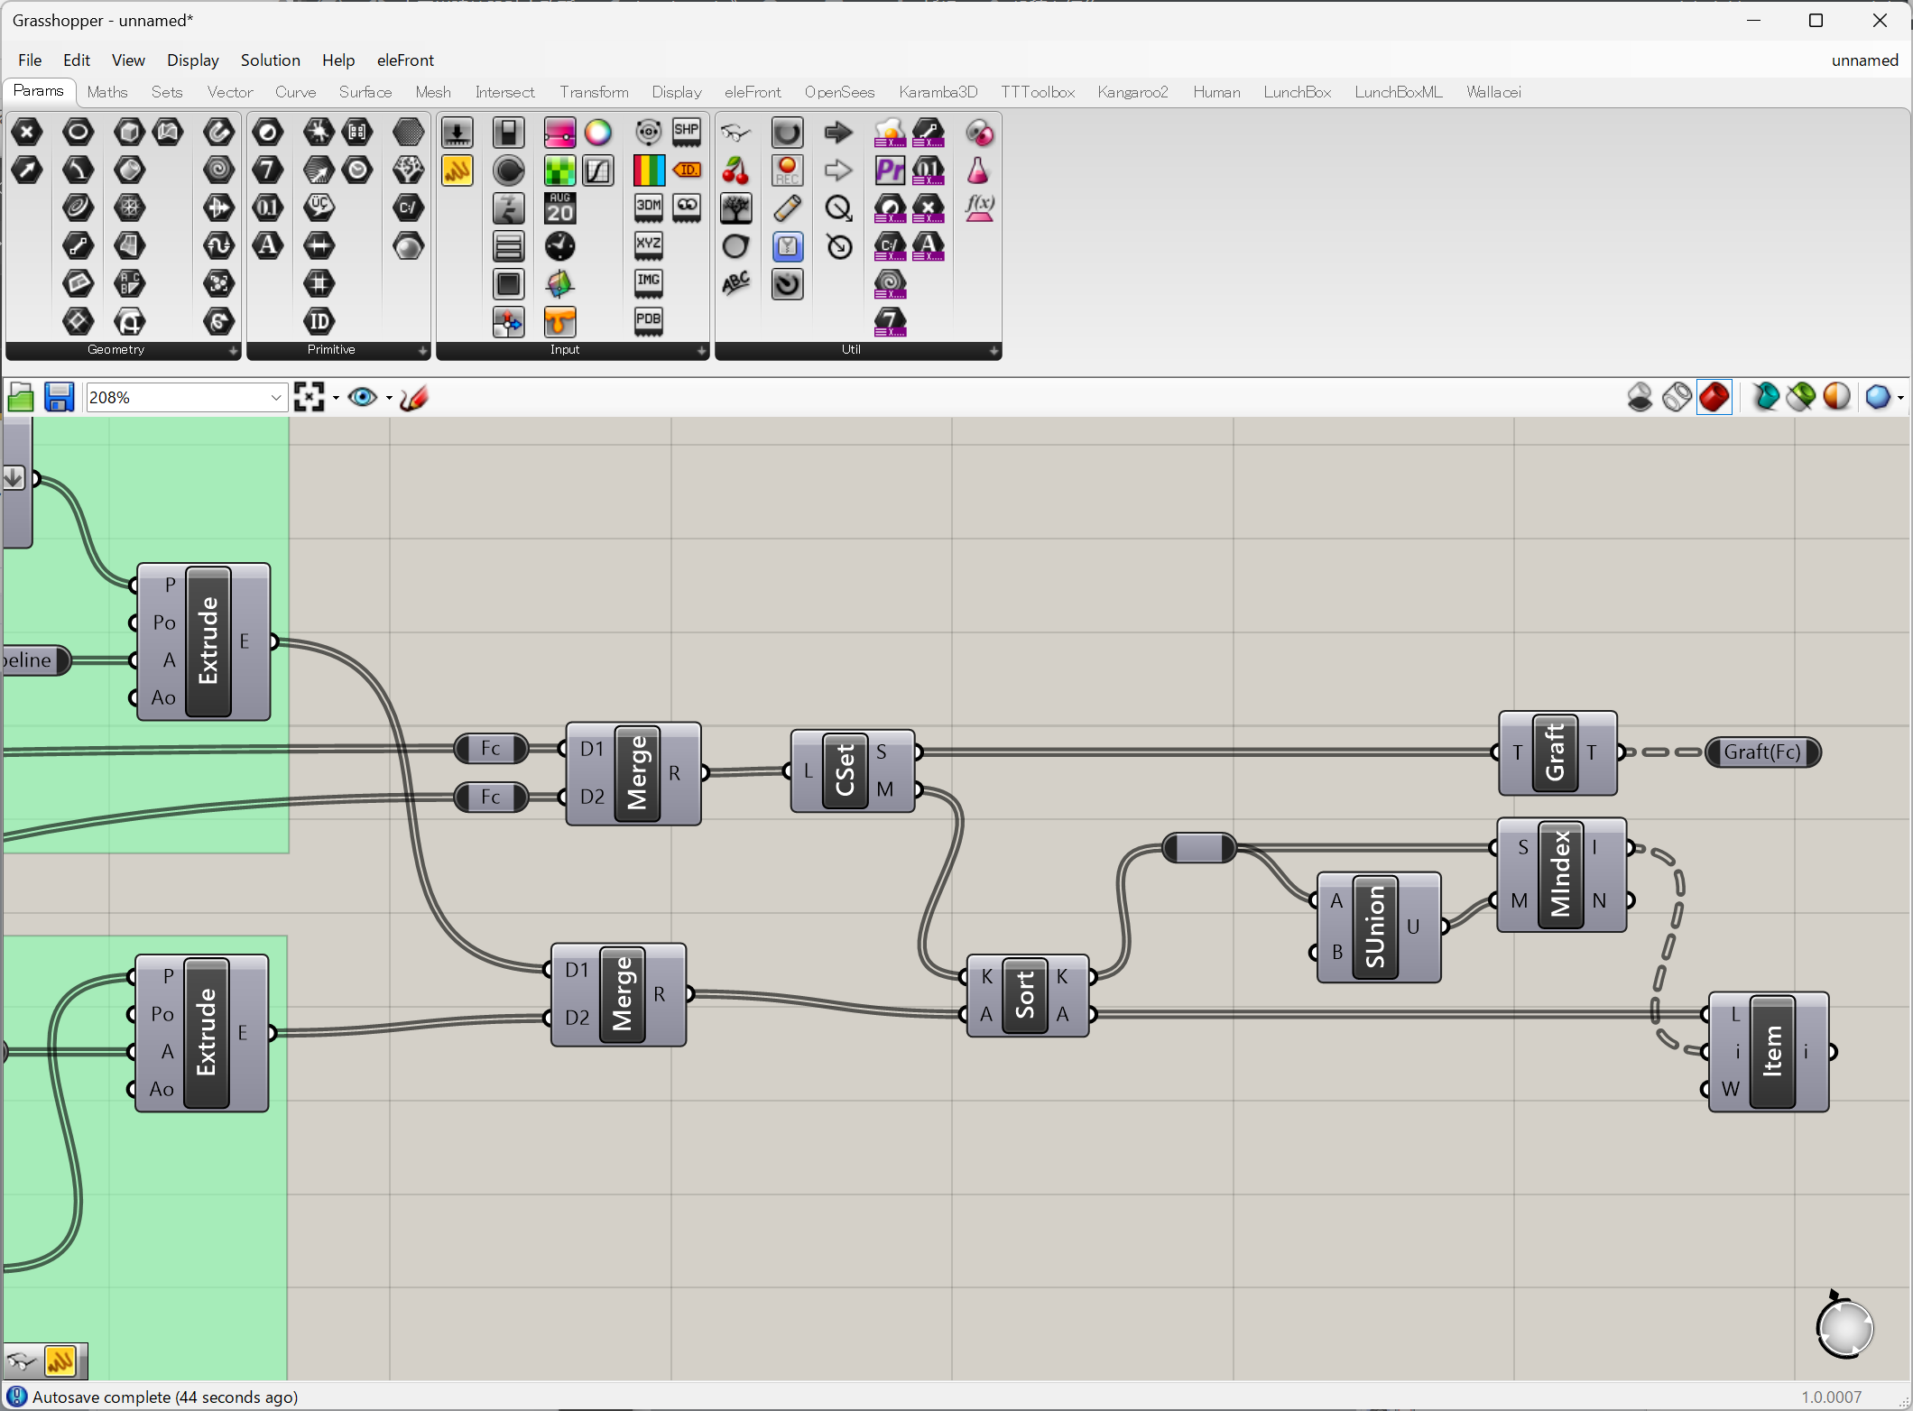Switch to wireframe preview mode

1677,397
